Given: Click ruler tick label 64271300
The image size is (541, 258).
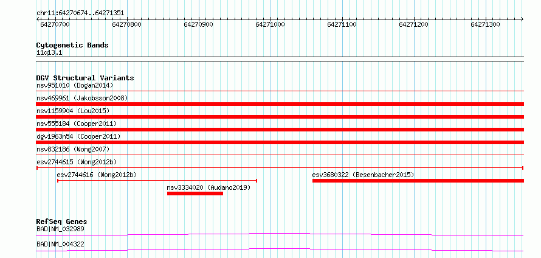Looking at the screenshot, I should [x=486, y=24].
